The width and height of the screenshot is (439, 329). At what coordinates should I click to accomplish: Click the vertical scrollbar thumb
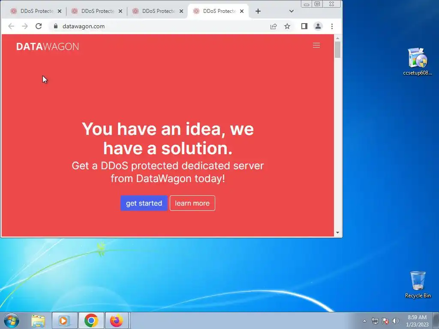(x=338, y=50)
